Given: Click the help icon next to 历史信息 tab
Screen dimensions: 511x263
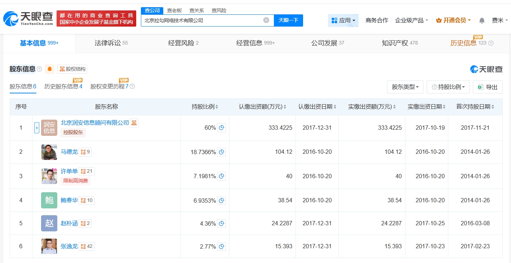Looking at the screenshot, I should click(491, 43).
